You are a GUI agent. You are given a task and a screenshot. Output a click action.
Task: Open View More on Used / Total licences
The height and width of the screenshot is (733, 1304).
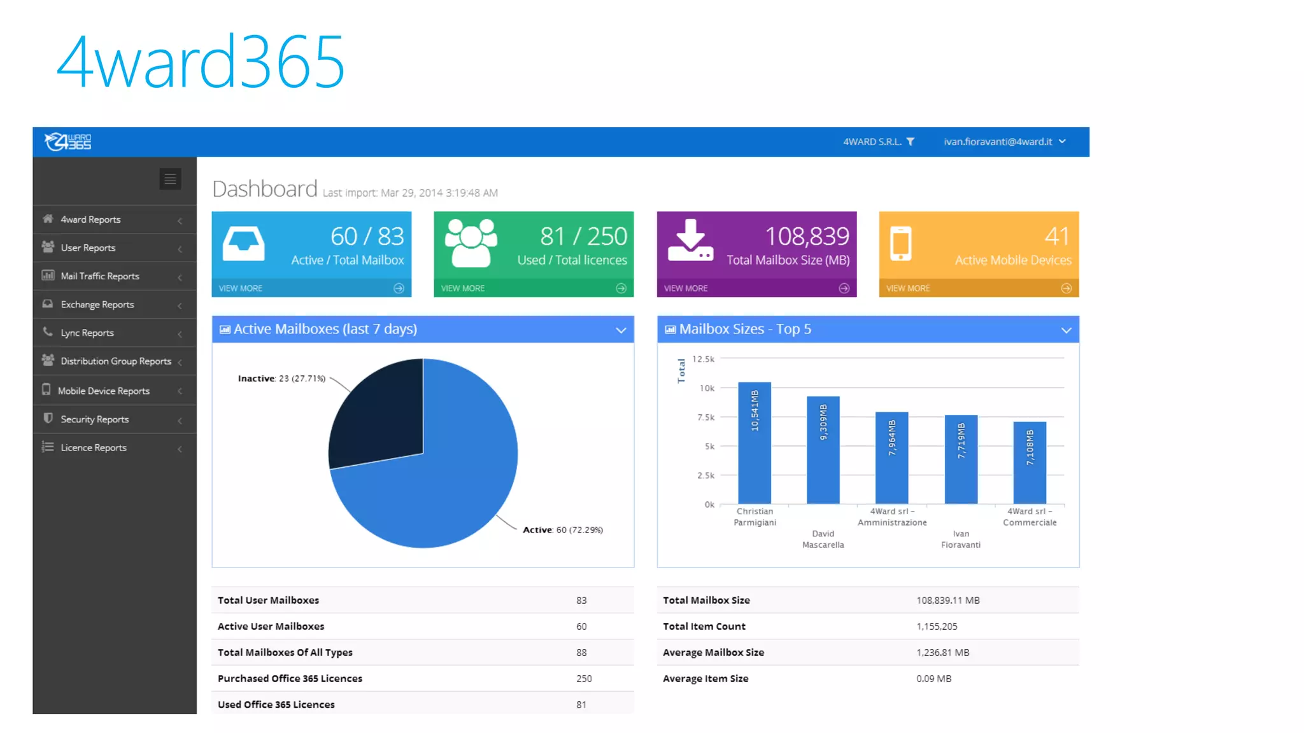[x=464, y=288]
